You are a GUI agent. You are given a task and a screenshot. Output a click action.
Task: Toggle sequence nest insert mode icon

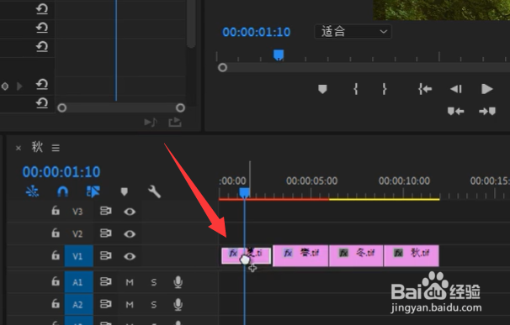click(32, 191)
